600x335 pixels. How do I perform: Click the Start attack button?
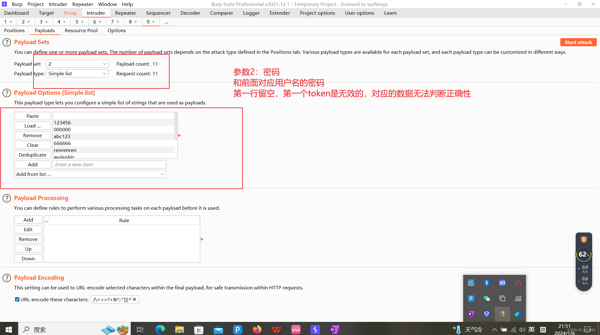(x=578, y=42)
